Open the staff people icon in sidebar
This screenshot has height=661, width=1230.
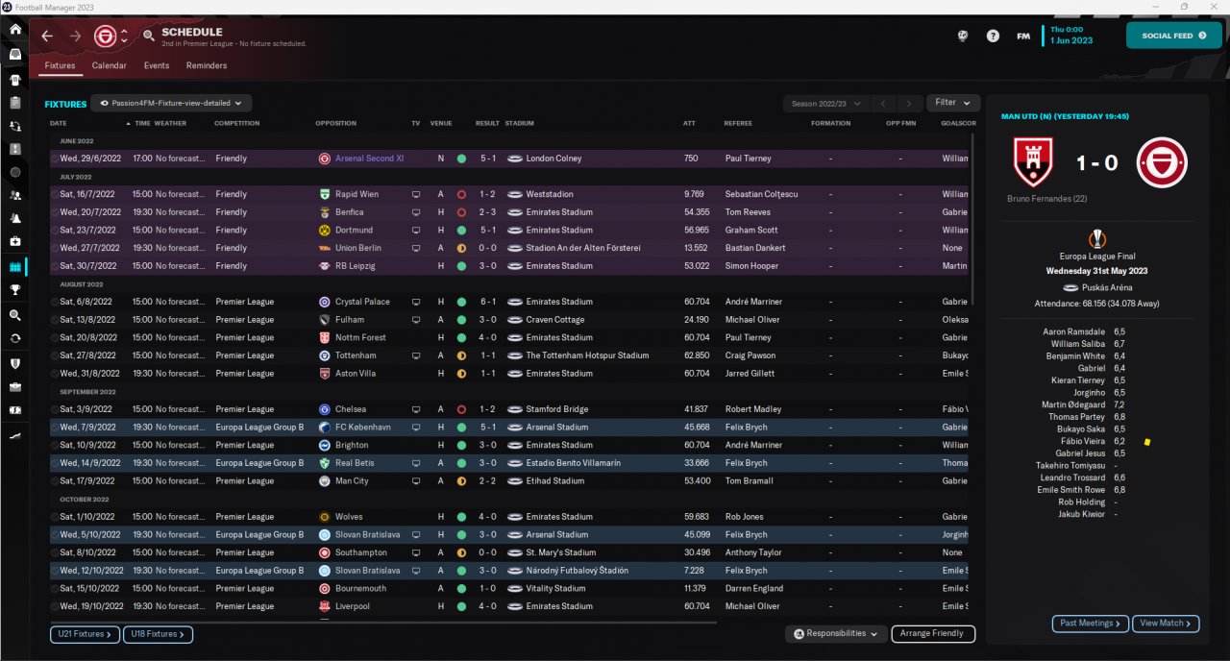click(14, 195)
